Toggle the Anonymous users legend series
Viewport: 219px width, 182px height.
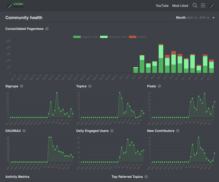coord(114,37)
